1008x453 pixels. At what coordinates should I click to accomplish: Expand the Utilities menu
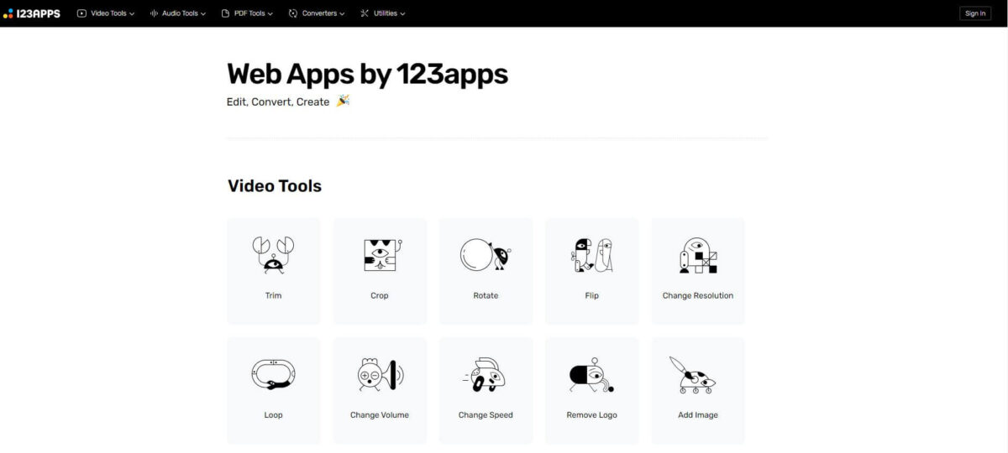click(382, 13)
